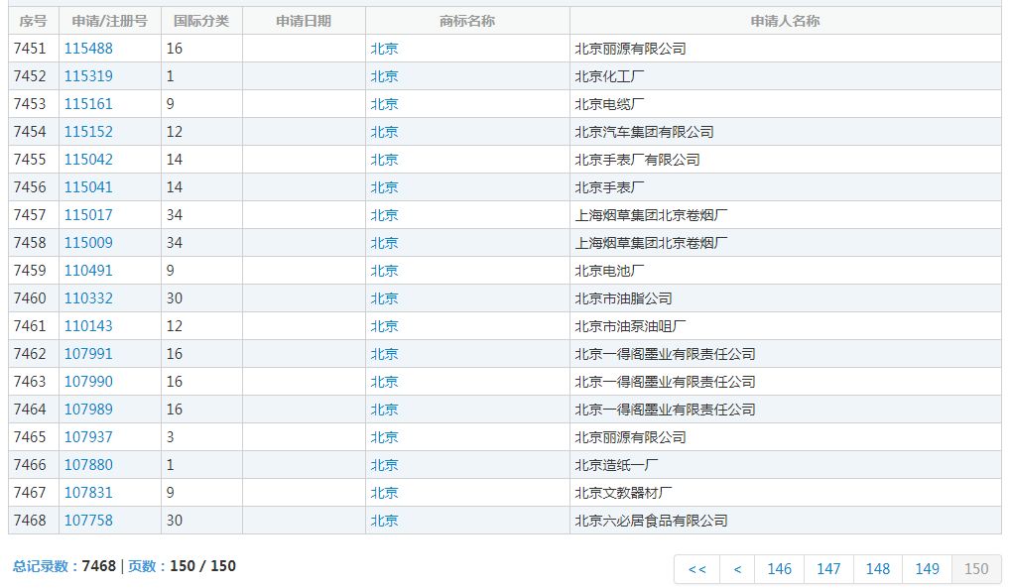Click trademark name 北京 in row 7466
This screenshot has width=1010, height=588.
pyautogui.click(x=385, y=464)
